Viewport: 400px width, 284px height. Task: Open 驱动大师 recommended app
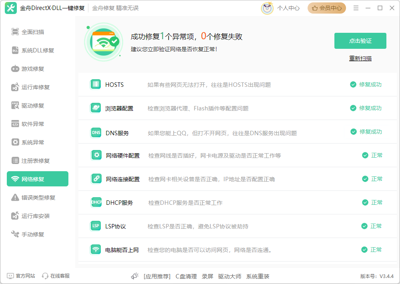[x=230, y=276]
